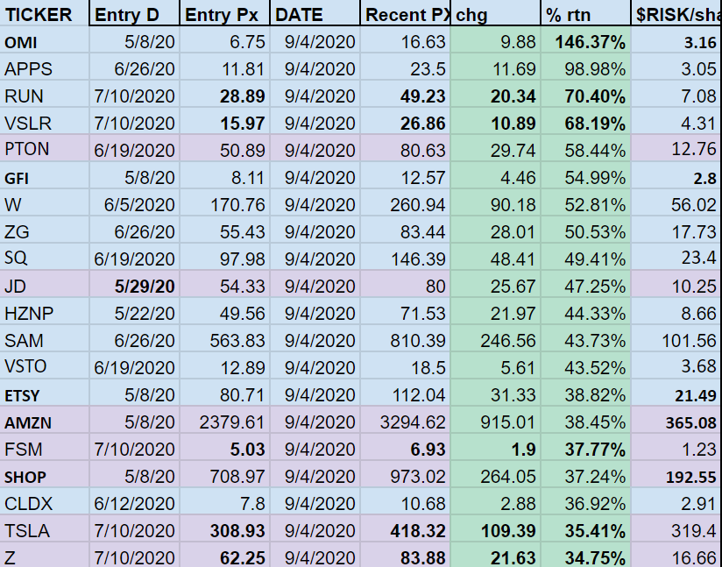
Task: Select the SHOP ticker cell
Action: [x=44, y=474]
